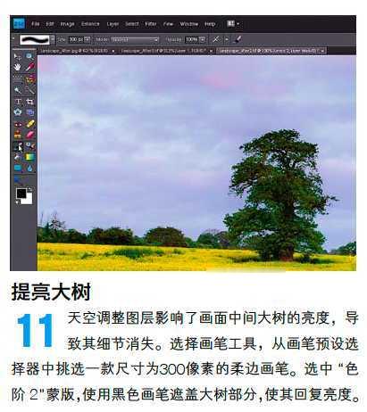Select the Paint Bucket tool
This screenshot has height=412, width=367.
click(x=18, y=157)
